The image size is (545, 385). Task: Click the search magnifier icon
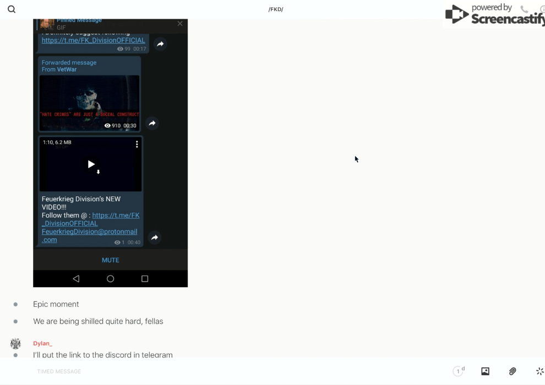click(12, 9)
